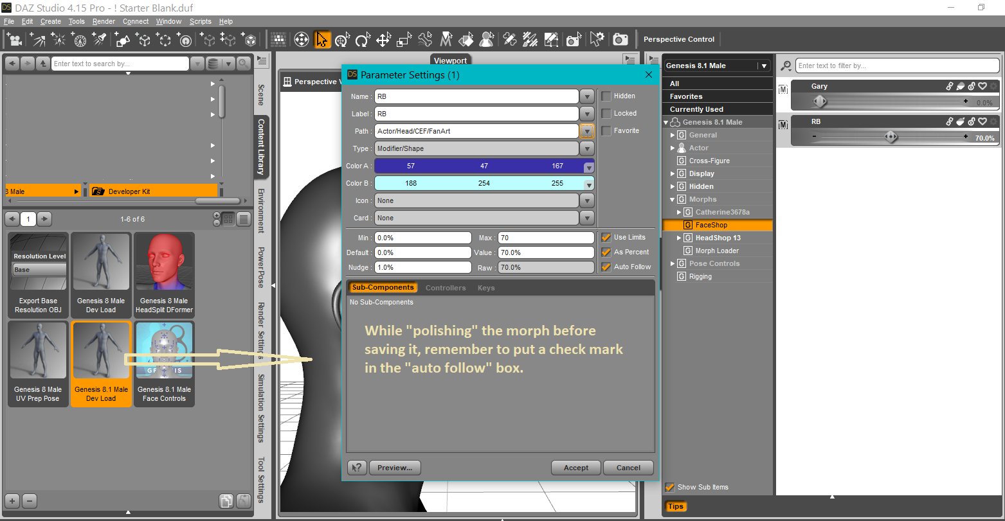This screenshot has height=521, width=1005.
Task: Collapse the Morphs group
Action: [x=673, y=199]
